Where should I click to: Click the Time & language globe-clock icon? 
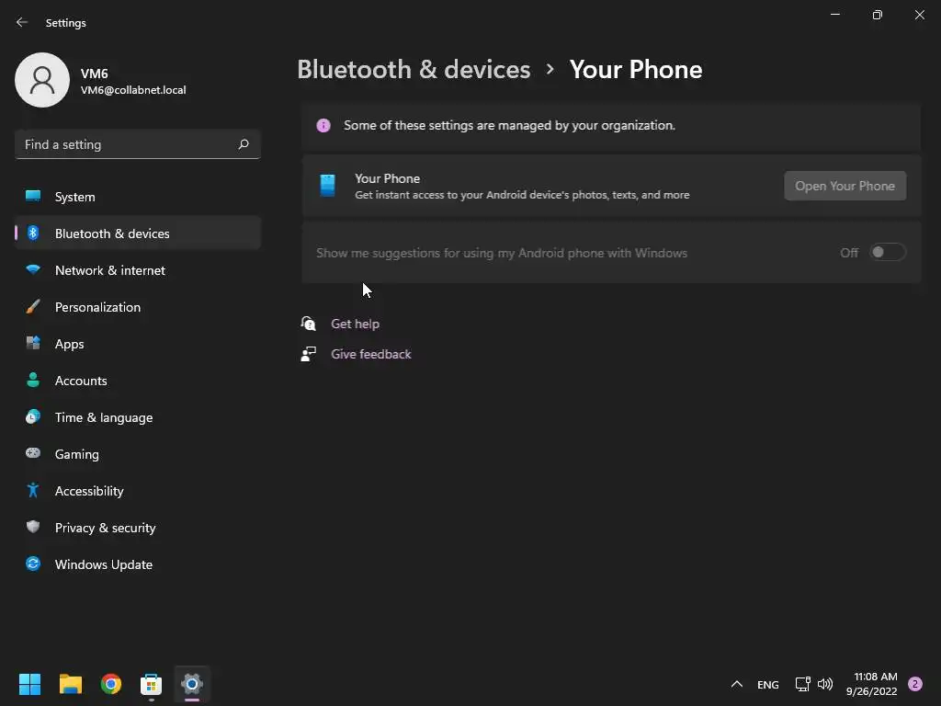pyautogui.click(x=33, y=416)
